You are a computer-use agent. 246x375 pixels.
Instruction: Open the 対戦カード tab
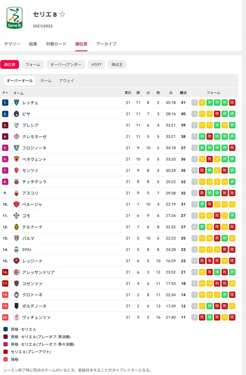(x=56, y=44)
